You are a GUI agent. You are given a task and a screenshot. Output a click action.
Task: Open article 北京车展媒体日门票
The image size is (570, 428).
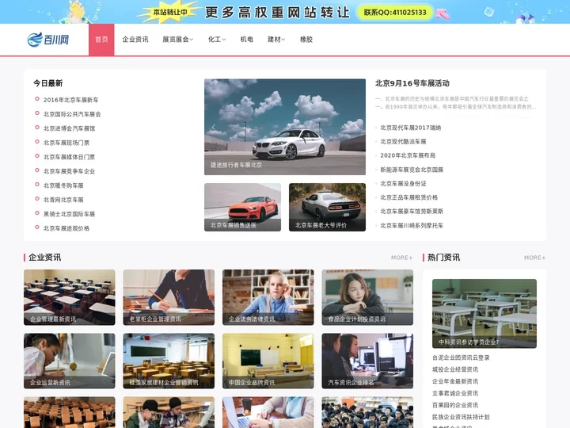click(69, 157)
